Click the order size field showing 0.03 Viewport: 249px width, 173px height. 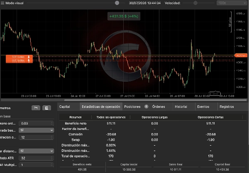[36, 123]
